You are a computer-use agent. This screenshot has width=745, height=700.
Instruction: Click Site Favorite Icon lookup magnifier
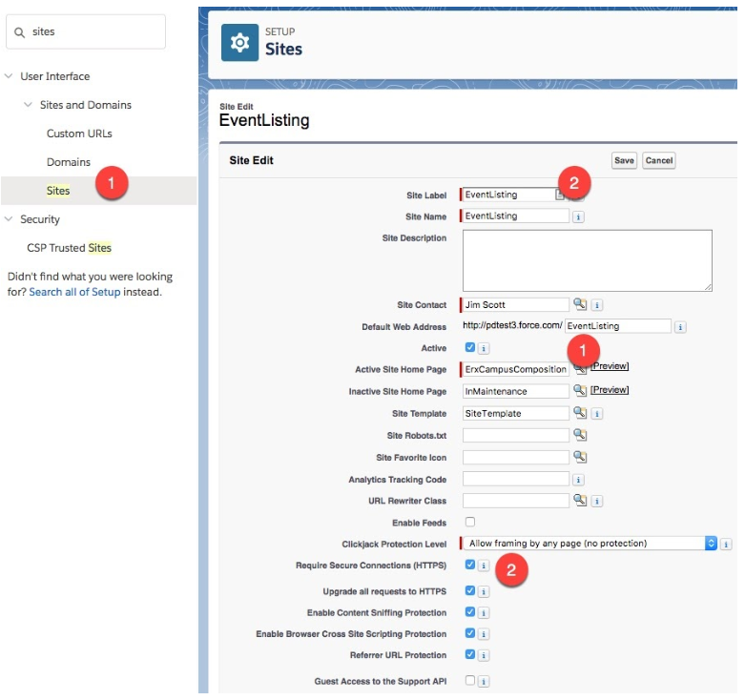pyautogui.click(x=579, y=458)
